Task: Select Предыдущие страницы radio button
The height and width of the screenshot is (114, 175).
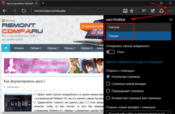Action: click(x=108, y=91)
